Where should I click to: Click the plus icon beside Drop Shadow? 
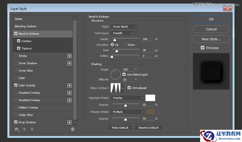(x=69, y=122)
